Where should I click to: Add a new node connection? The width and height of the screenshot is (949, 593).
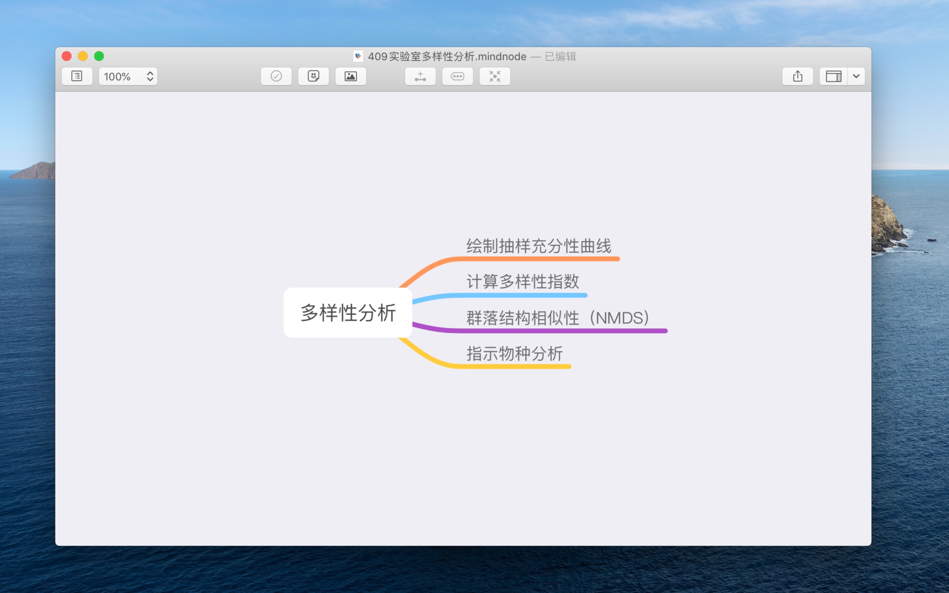tap(420, 76)
